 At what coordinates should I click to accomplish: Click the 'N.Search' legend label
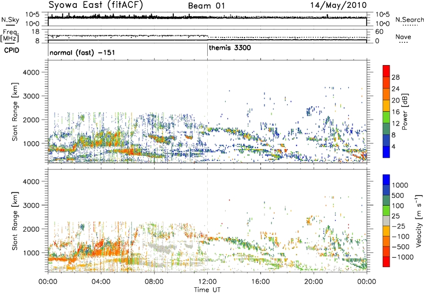tap(409, 20)
